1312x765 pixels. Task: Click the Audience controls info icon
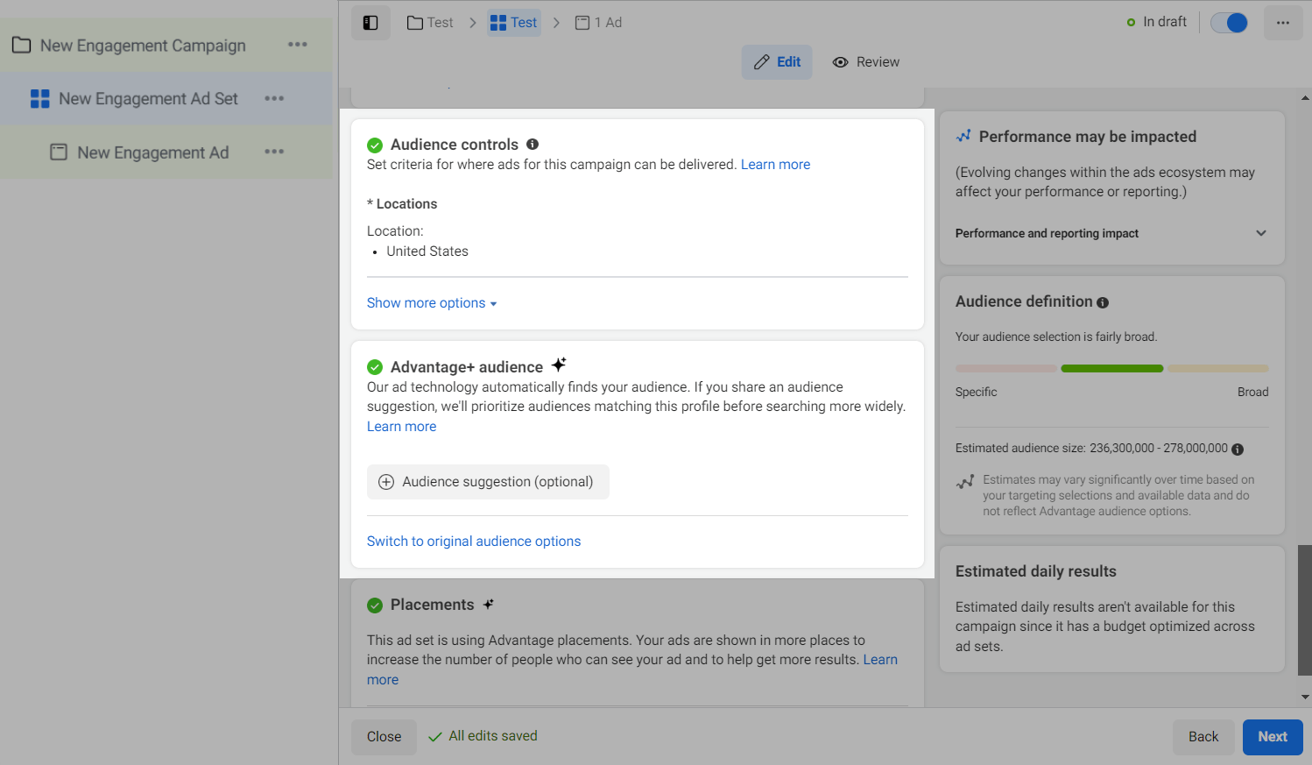[533, 145]
